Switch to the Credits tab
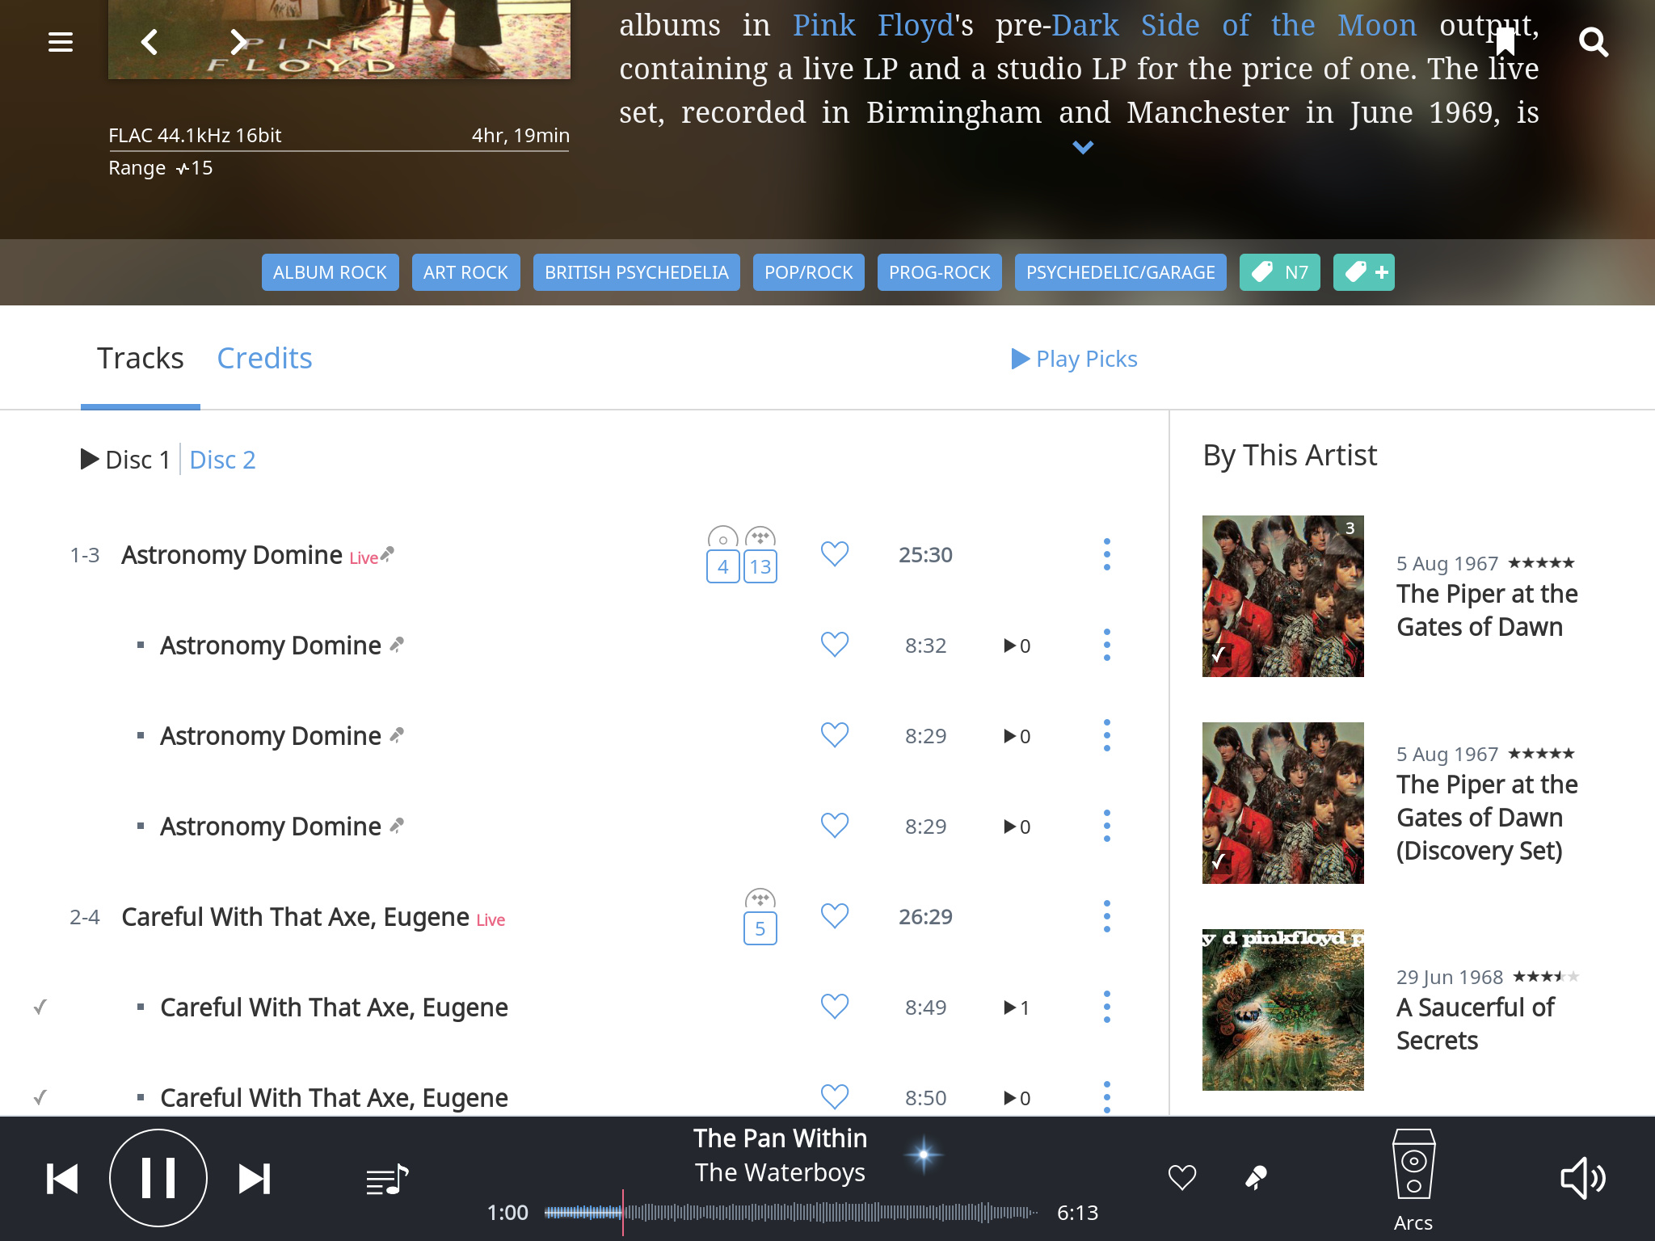1655x1241 pixels. (x=264, y=358)
